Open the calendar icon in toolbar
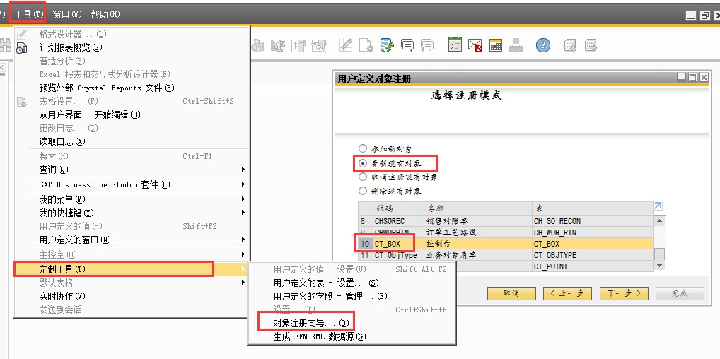Image resolution: width=720 pixels, height=359 pixels. click(496, 45)
